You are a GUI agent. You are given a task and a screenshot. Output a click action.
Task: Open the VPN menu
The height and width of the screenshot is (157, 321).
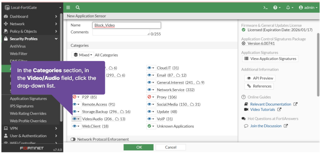tap(31, 128)
